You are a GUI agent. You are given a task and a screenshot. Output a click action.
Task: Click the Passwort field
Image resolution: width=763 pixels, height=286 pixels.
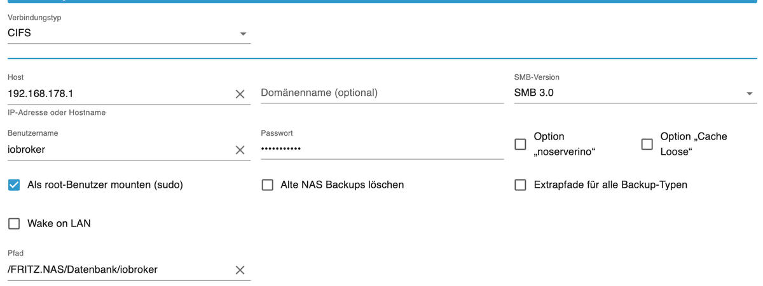pos(381,149)
